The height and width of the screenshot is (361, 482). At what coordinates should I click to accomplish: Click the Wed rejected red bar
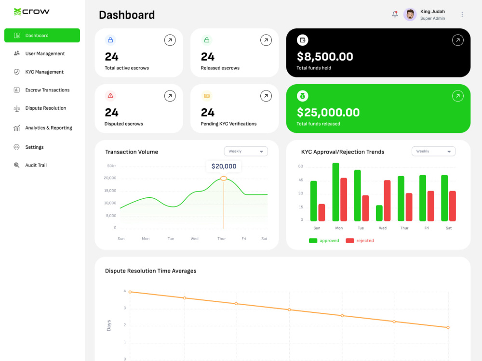point(387,200)
